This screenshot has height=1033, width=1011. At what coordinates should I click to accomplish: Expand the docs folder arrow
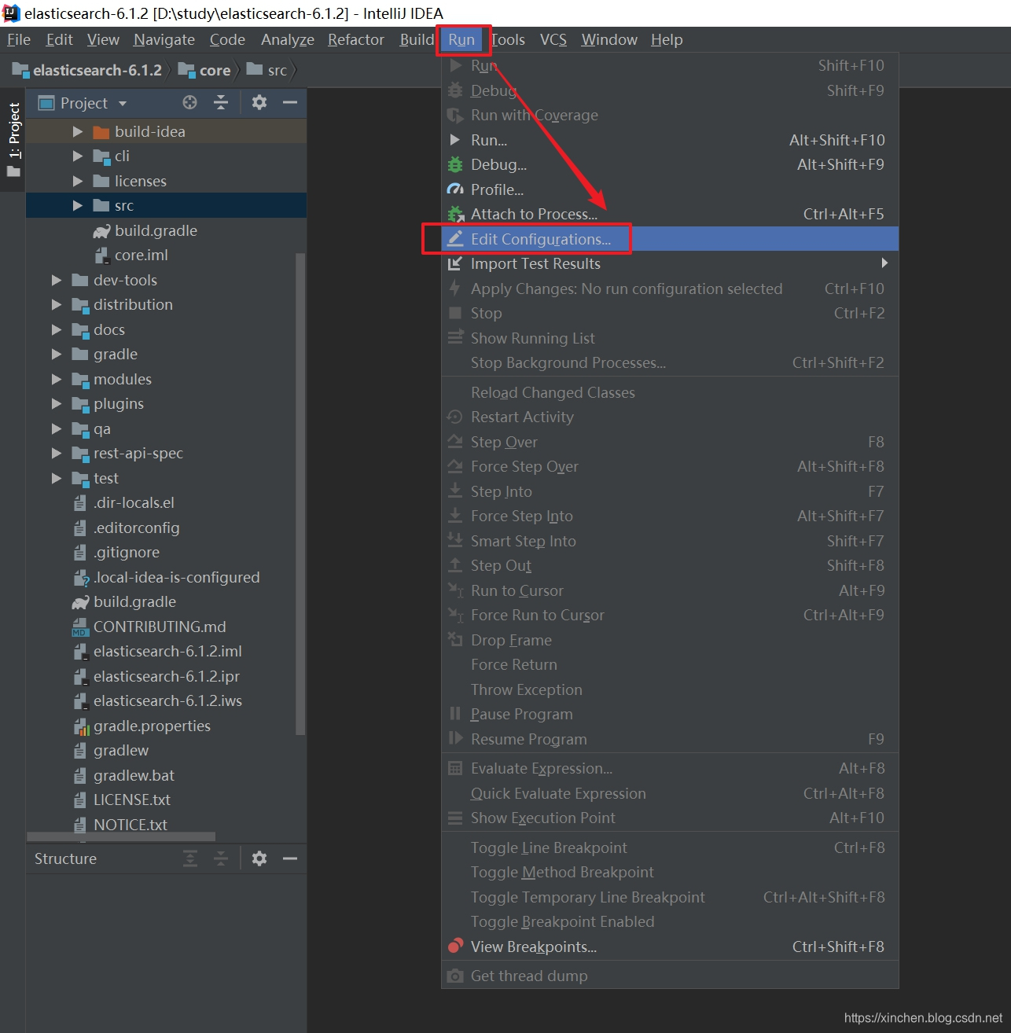(57, 329)
